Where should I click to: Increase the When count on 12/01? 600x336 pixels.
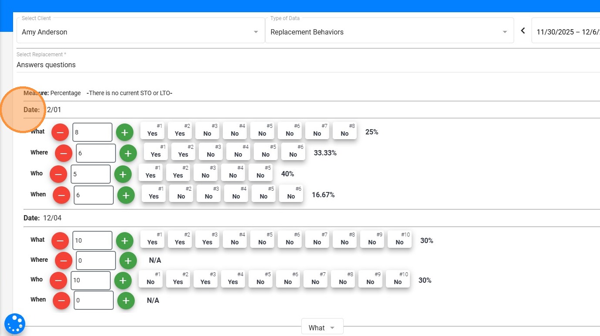[126, 195]
